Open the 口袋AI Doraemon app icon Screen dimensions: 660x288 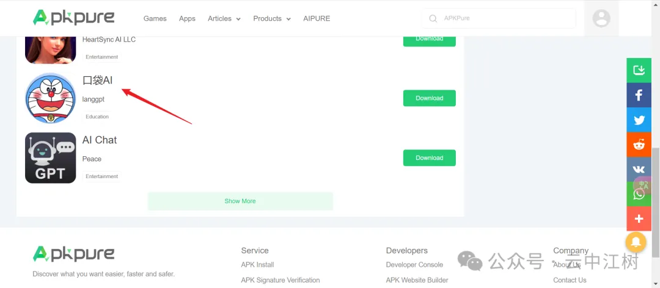51,98
